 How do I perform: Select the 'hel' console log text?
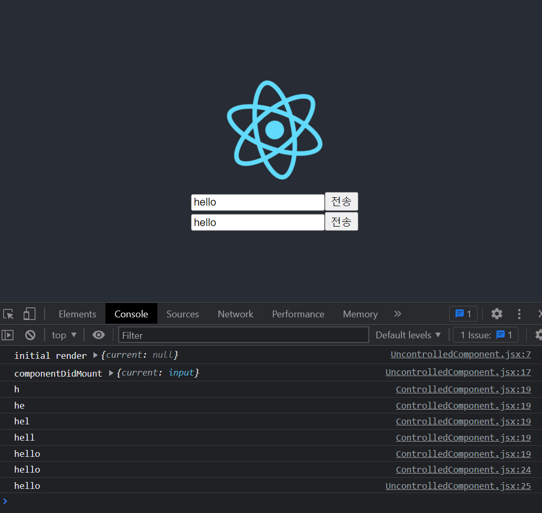tap(22, 421)
